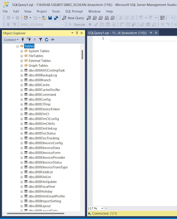Click Analysis Services DAX Query icon

112,18
